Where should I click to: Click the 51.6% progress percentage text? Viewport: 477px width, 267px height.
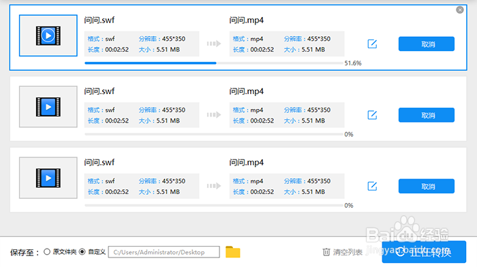click(353, 63)
